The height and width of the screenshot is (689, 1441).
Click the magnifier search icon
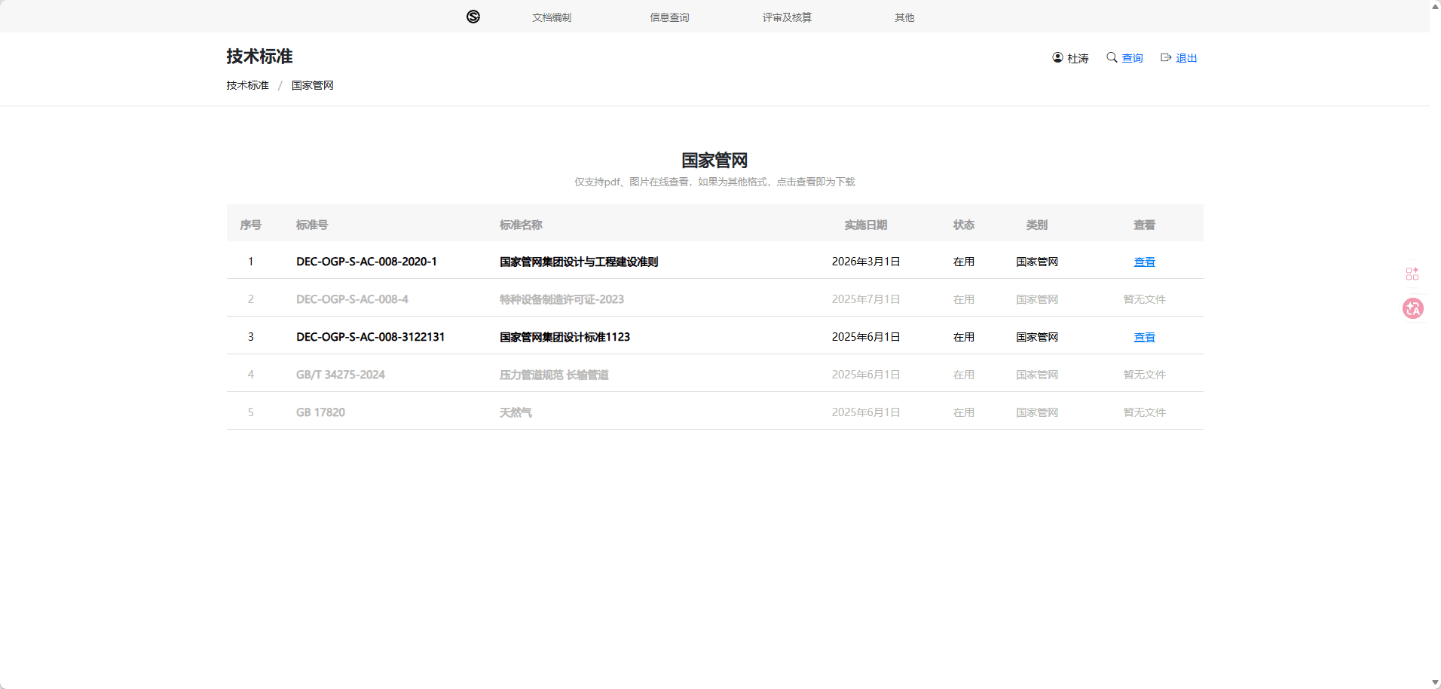1112,57
